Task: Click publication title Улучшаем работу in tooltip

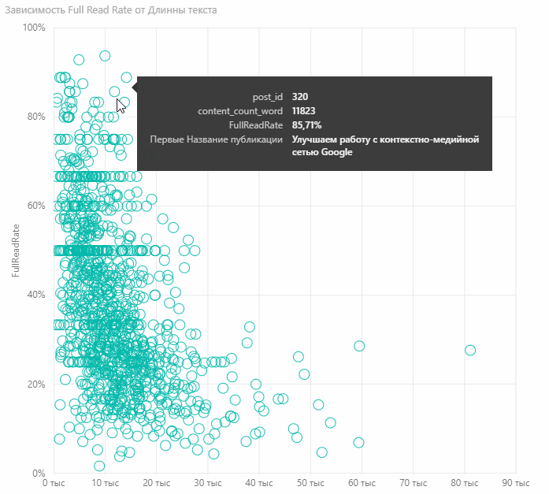Action: (385, 146)
